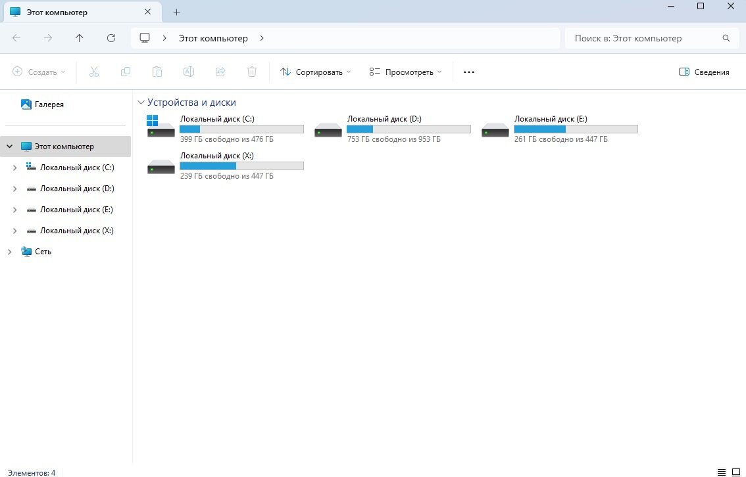This screenshot has width=746, height=477.
Task: Expand sidebar Локальный диск (E:) node
Action: [14, 210]
